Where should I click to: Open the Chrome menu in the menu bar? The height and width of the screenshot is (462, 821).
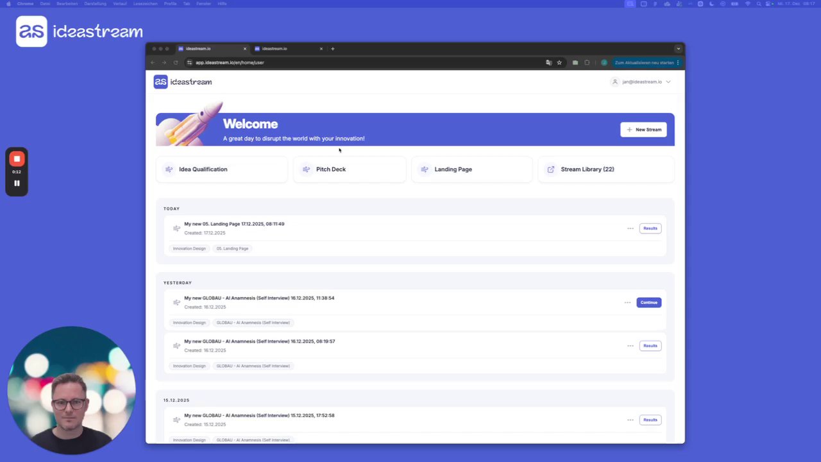pyautogui.click(x=25, y=3)
